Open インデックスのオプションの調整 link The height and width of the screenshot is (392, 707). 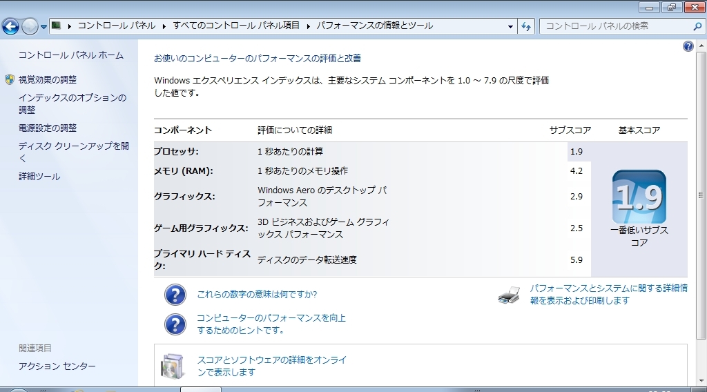pos(72,104)
